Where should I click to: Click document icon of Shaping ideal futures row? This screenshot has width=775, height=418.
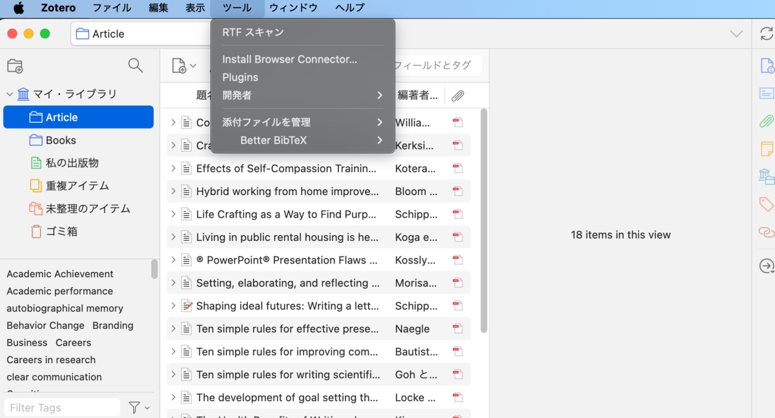tap(187, 306)
